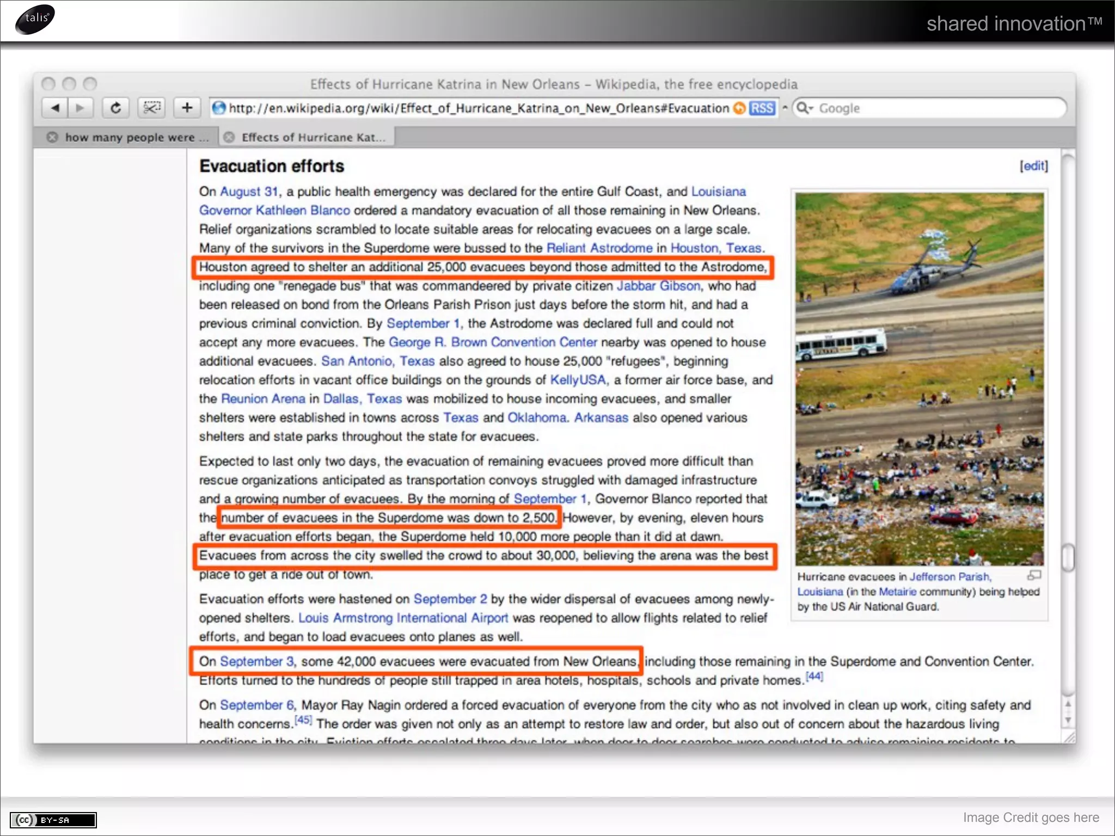Click the window resize grip corner
The image size is (1115, 836).
click(x=1069, y=737)
